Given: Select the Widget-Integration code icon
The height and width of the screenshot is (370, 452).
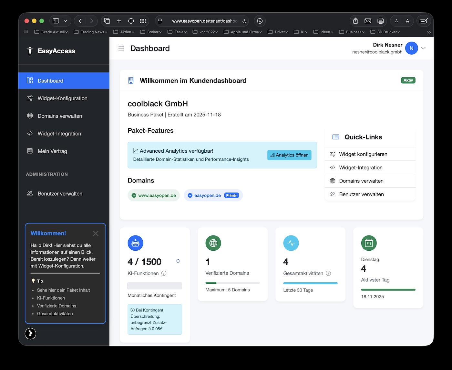Looking at the screenshot, I should point(30,133).
